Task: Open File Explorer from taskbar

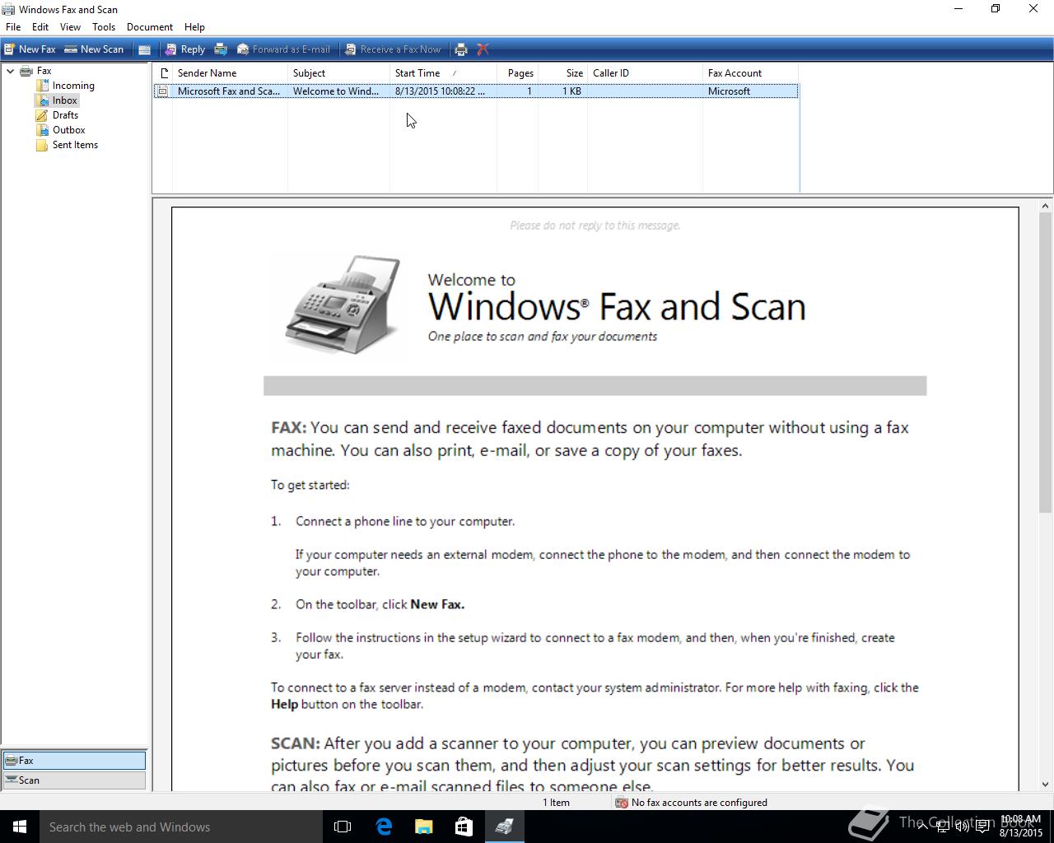Action: click(x=423, y=827)
